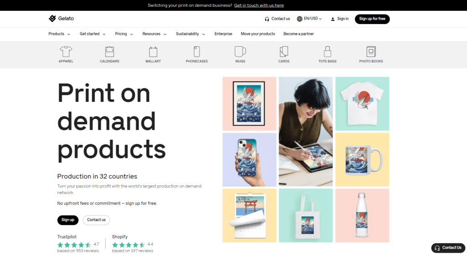Click the outlined Contact us button in hero
The width and height of the screenshot is (467, 254).
[x=96, y=220]
